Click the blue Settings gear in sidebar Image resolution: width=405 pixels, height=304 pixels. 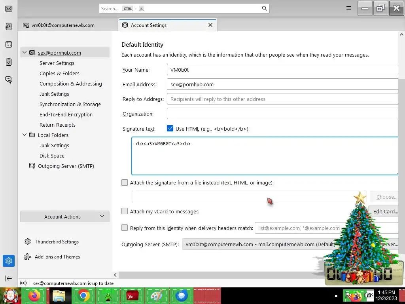9,261
